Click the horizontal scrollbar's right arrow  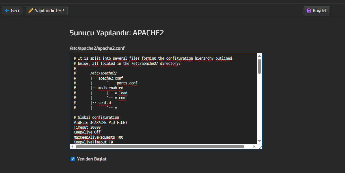(x=254, y=147)
